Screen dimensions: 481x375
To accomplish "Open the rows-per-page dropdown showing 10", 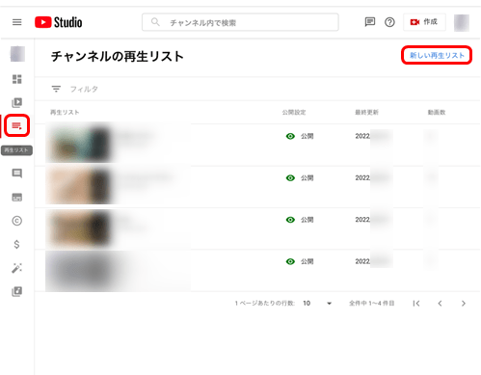I will click(x=317, y=304).
